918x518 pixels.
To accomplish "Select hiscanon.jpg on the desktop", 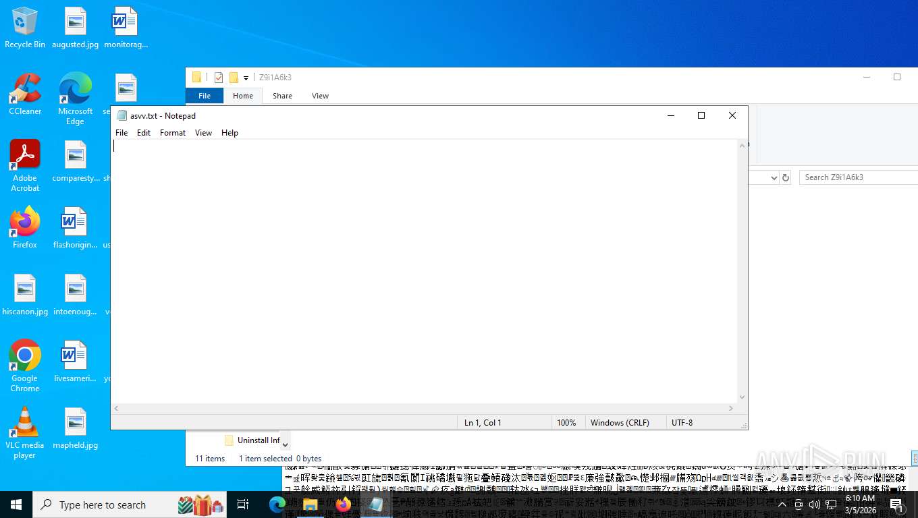I will point(25,295).
